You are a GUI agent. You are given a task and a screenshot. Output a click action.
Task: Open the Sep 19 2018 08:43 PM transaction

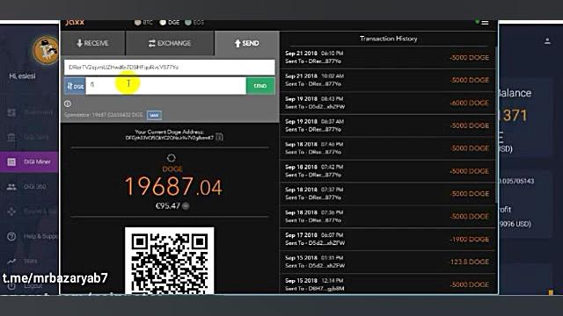[x=387, y=103]
